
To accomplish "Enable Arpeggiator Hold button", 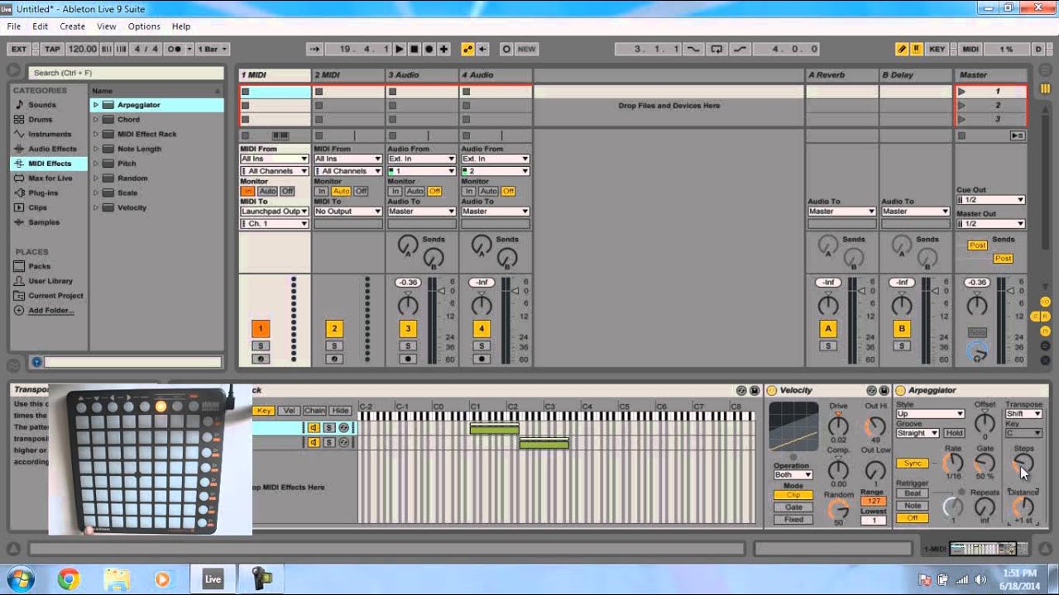I will [x=954, y=433].
